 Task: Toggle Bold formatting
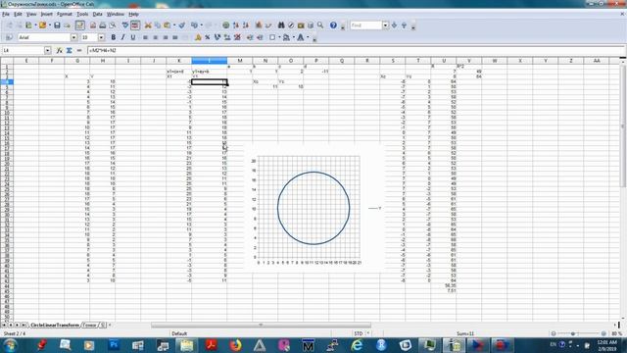(x=114, y=37)
